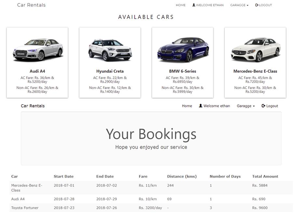Open Home in the lower navbar

point(187,106)
